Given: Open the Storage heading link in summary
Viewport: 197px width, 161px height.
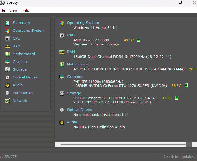Looking at the screenshot, I should (74, 93).
